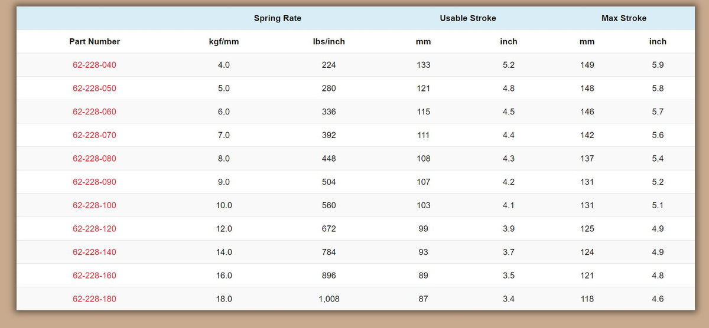
Task: Click the 62-228-160 part link
Action: tap(95, 275)
